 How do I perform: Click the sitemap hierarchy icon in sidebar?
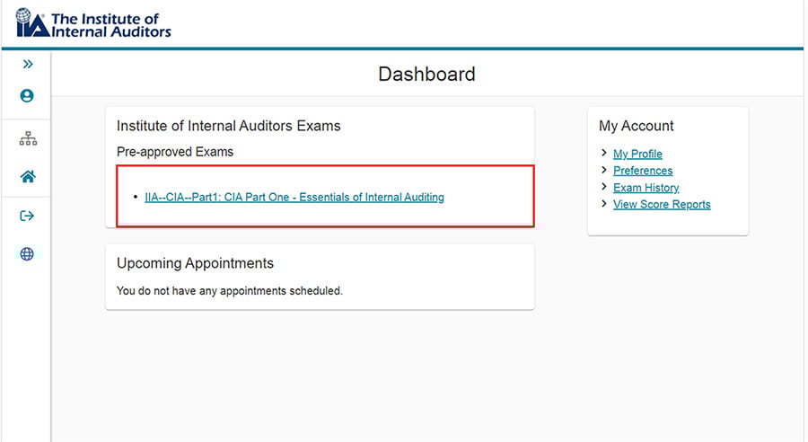point(28,138)
